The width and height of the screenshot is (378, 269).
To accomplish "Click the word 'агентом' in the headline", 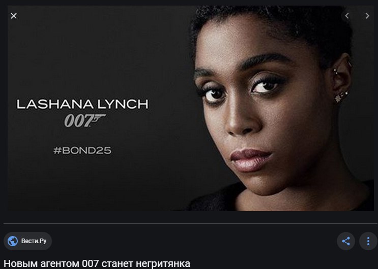I will click(60, 264).
